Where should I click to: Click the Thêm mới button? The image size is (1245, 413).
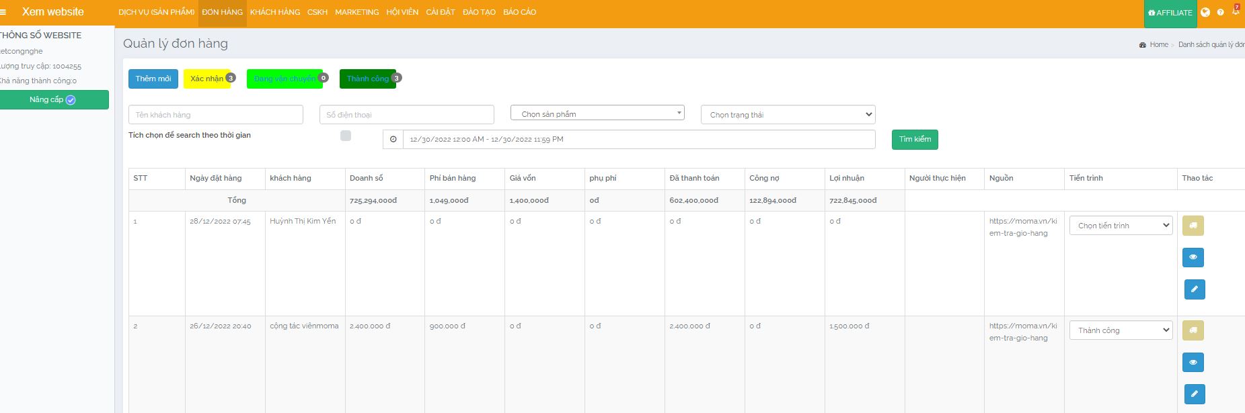tap(153, 79)
